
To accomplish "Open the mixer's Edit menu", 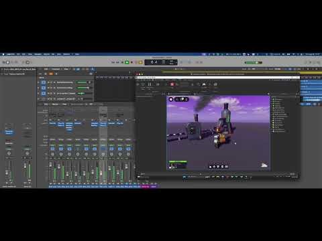I will 46,104.
